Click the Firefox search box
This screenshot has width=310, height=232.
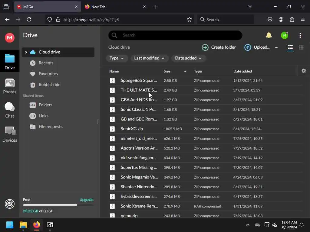pos(226,20)
